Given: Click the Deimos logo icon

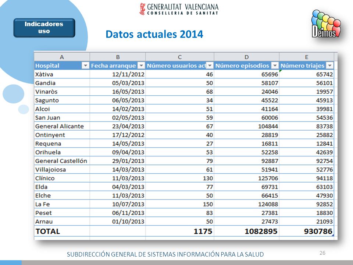Looking at the screenshot, I should point(326,24).
